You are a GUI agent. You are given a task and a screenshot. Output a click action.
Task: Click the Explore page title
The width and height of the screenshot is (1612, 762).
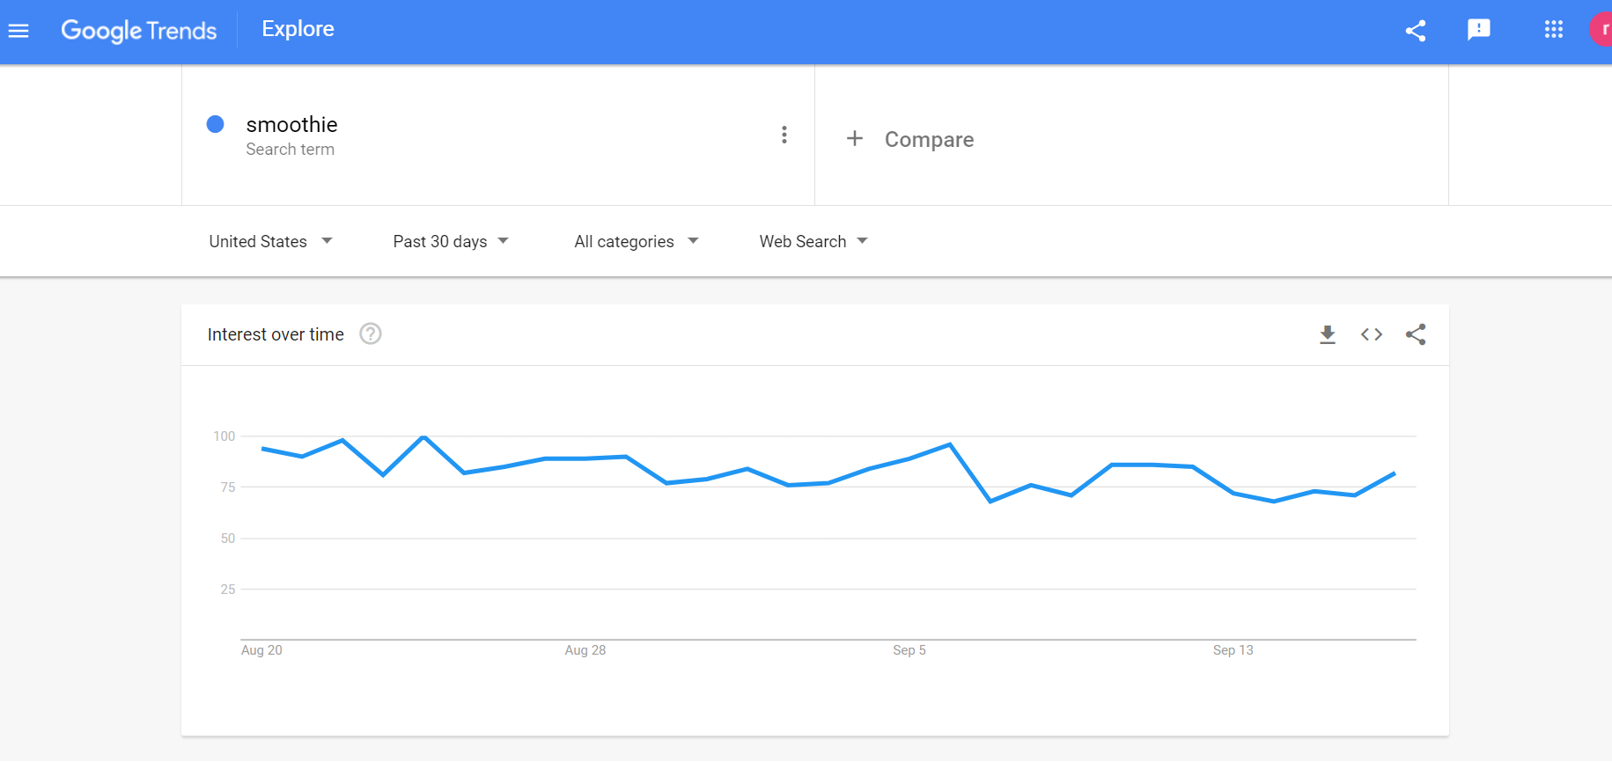[298, 29]
